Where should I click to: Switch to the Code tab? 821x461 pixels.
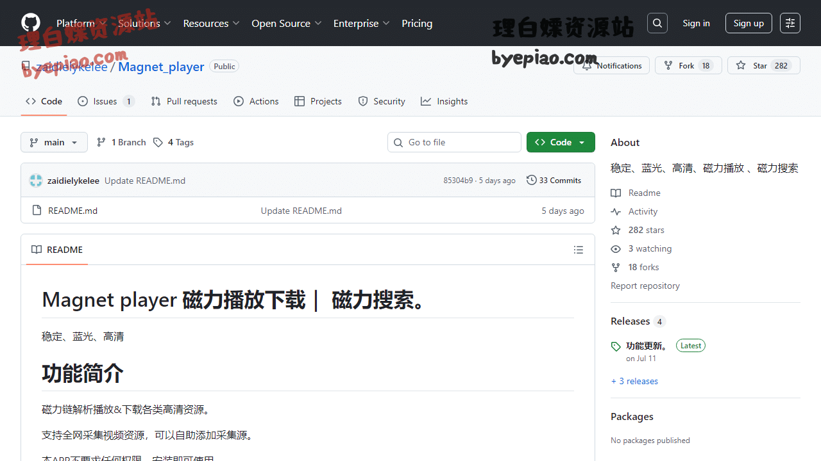44,101
